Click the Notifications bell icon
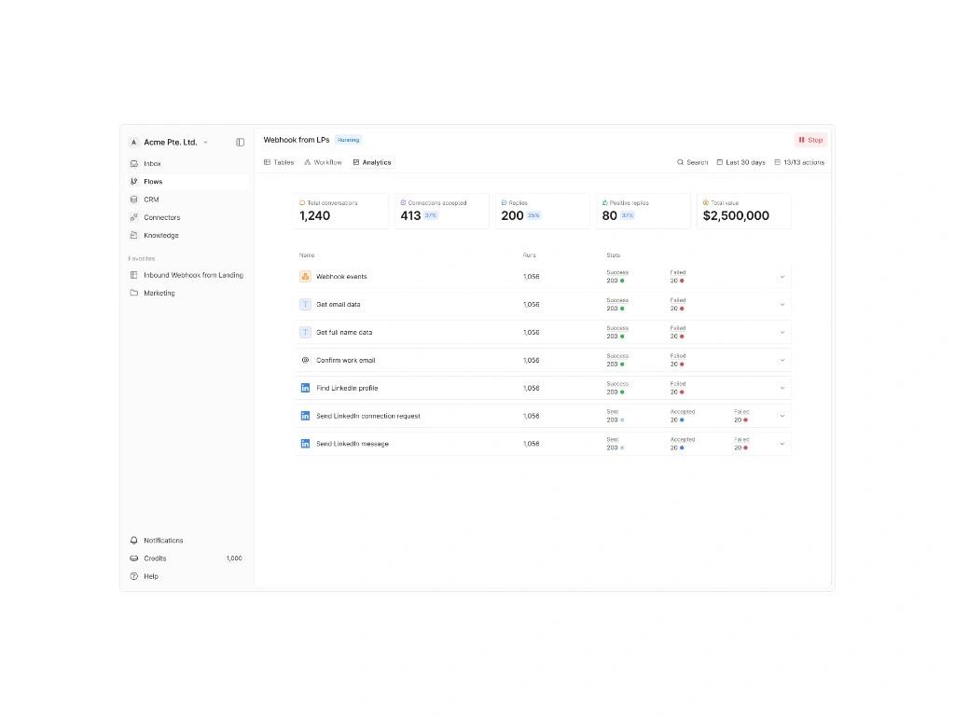Screen dimensions: 955x716 (x=134, y=540)
